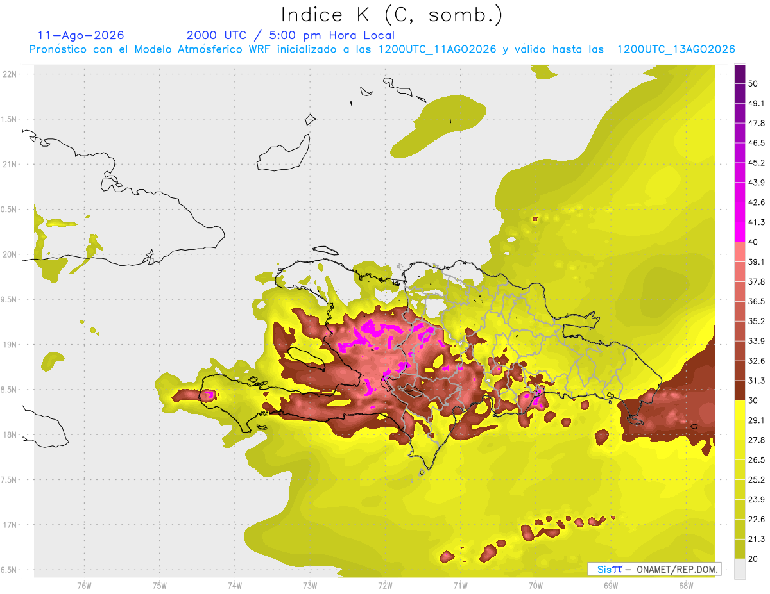Image resolution: width=770 pixels, height=594 pixels.
Task: Click the 22N latitude axis label
Action: [x=11, y=74]
